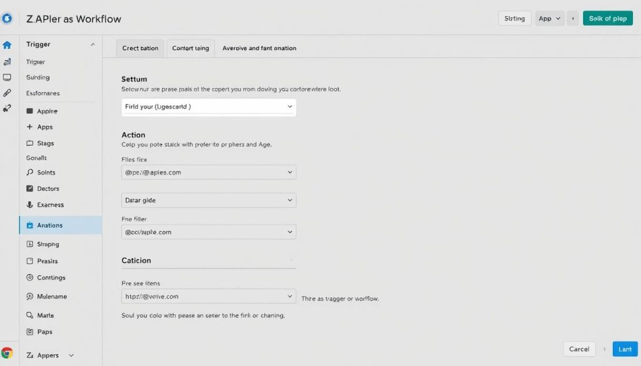Click the monitor icon on the far-left rail
641x366 pixels.
click(8, 76)
